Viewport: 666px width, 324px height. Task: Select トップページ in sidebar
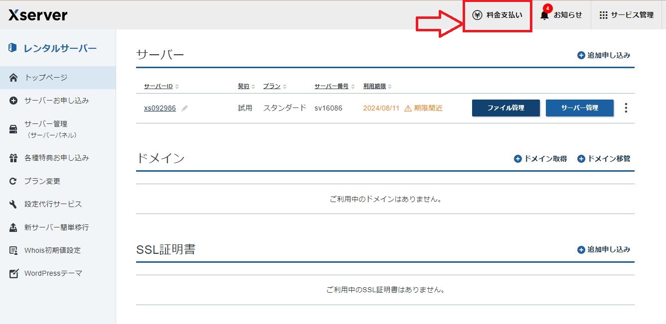[46, 78]
